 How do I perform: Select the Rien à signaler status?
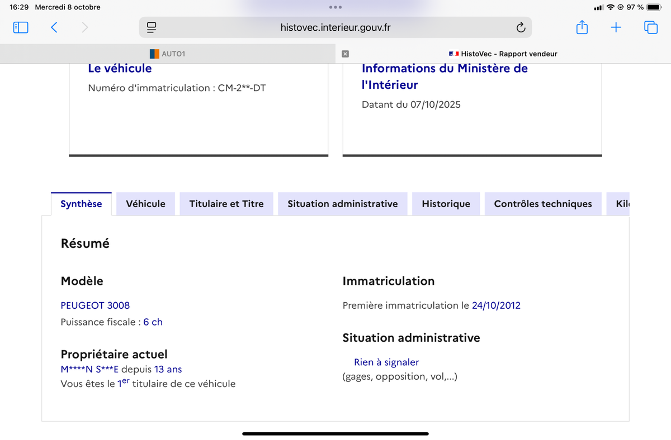coord(386,362)
